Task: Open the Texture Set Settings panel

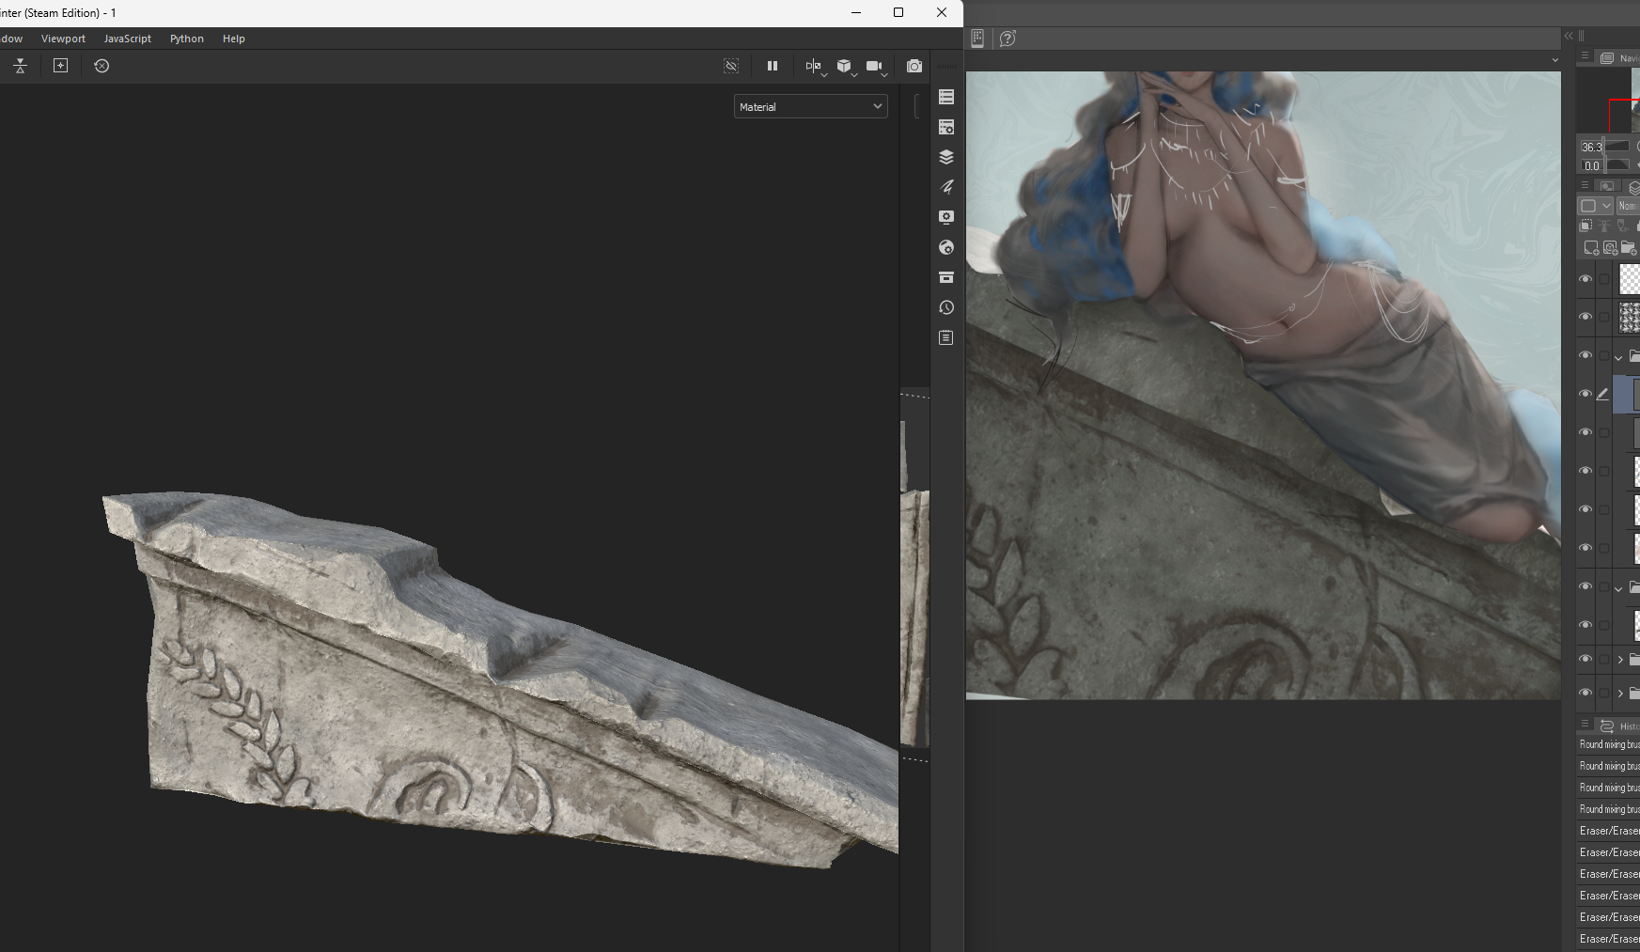Action: tap(946, 127)
